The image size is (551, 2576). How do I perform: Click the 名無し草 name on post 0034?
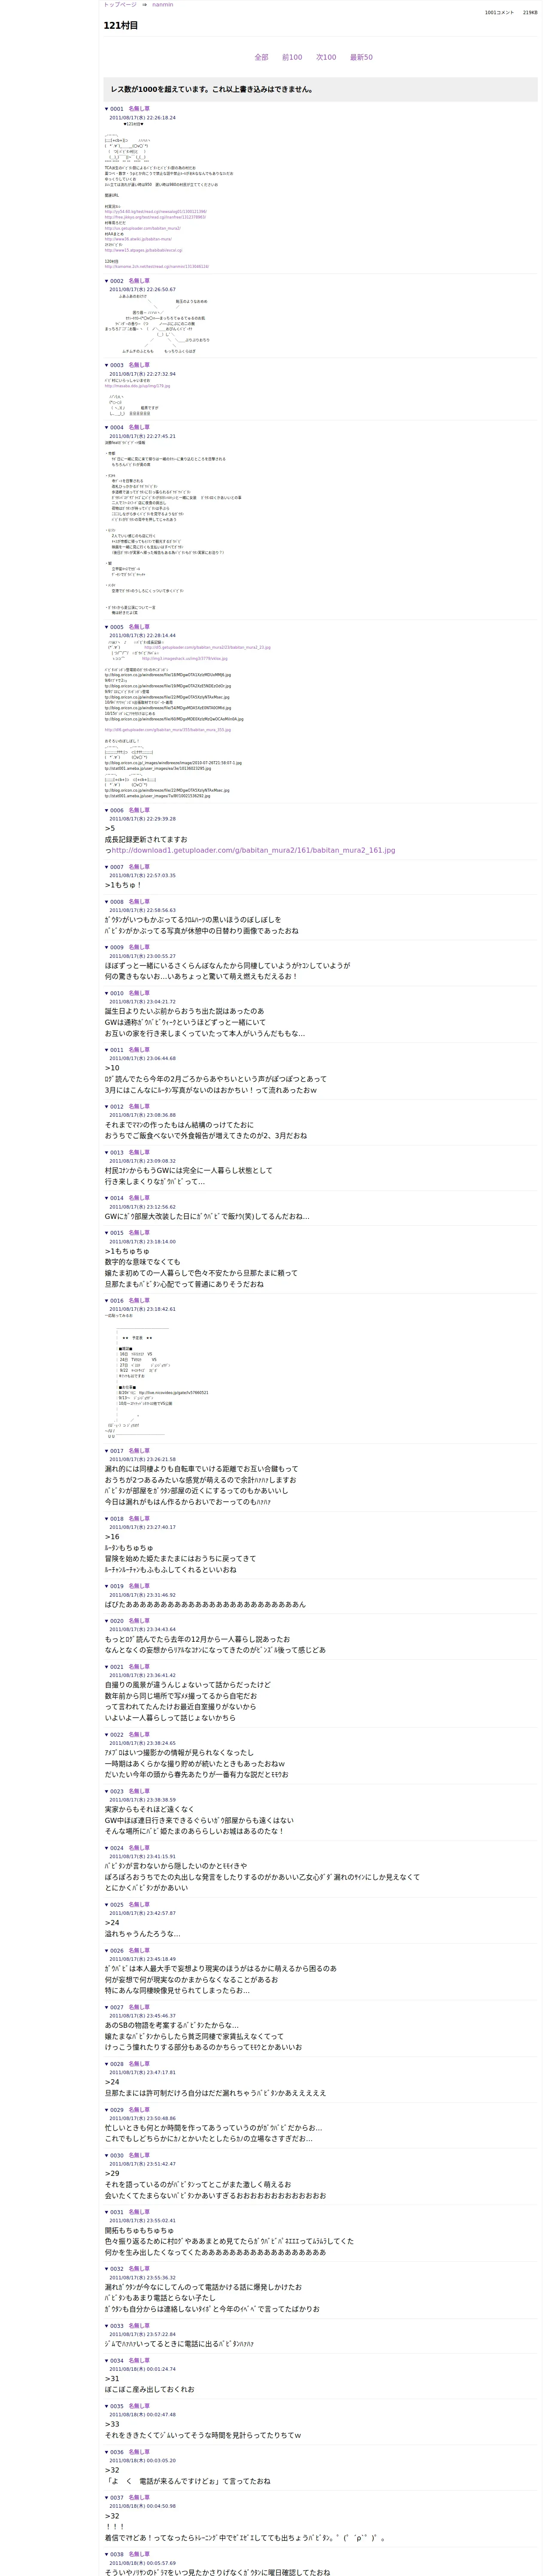coord(139,2360)
